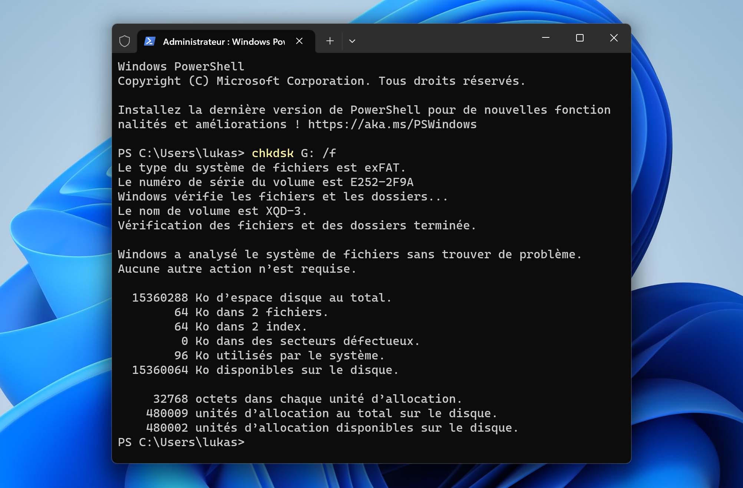Viewport: 743px width, 488px height.
Task: Click the administrator shield icon
Action: (x=125, y=41)
